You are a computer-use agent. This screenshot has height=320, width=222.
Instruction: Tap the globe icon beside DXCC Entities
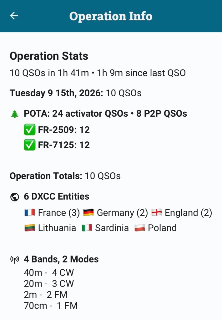[x=14, y=197]
